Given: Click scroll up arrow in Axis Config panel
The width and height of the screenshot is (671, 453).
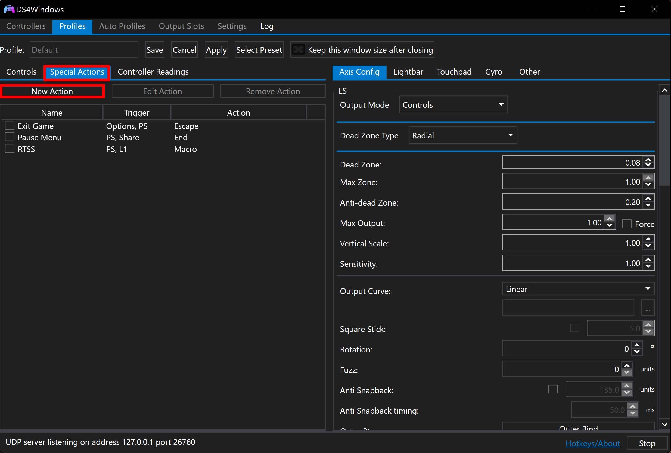Looking at the screenshot, I should [665, 91].
